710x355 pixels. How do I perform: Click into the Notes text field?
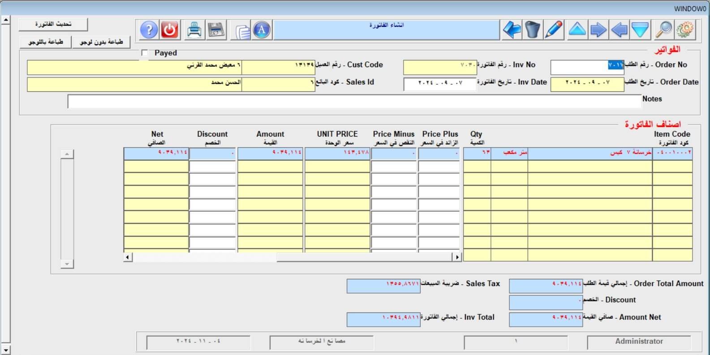(x=354, y=102)
